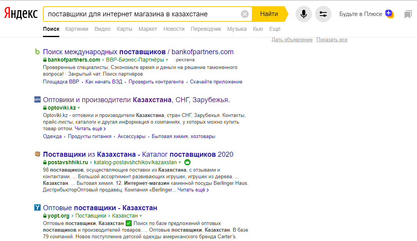Open the Как начать ВЭД sitelink

pos(104,82)
